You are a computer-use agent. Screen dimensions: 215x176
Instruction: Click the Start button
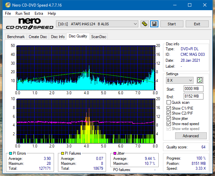172,24
